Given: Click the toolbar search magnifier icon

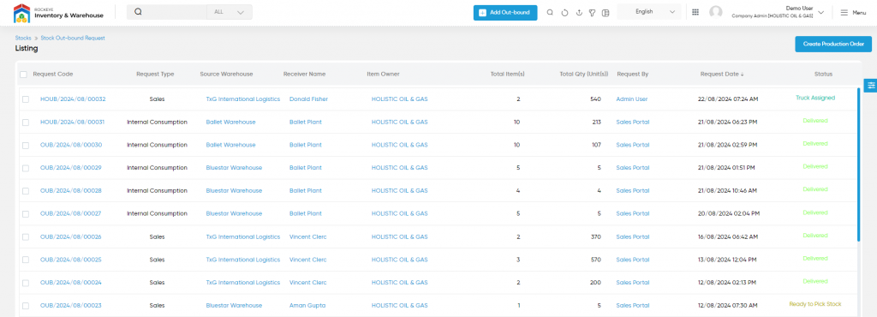Looking at the screenshot, I should coord(550,12).
